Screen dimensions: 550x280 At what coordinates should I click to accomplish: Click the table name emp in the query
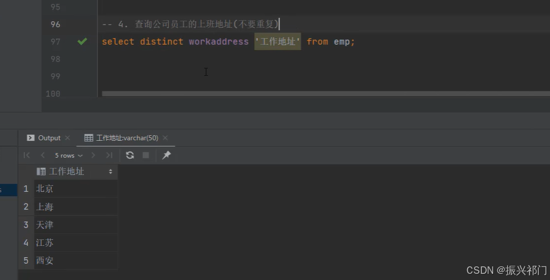coord(342,41)
